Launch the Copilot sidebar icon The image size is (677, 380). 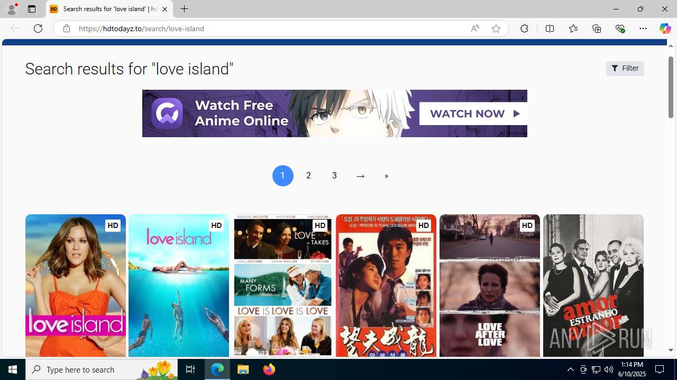click(665, 28)
